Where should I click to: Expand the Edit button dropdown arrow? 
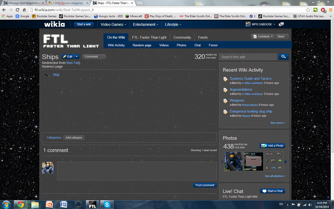tap(77, 56)
